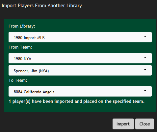Screen dimensions: 157x132
Task: Expand the 8084-California Angels destination selector
Action: (80, 91)
